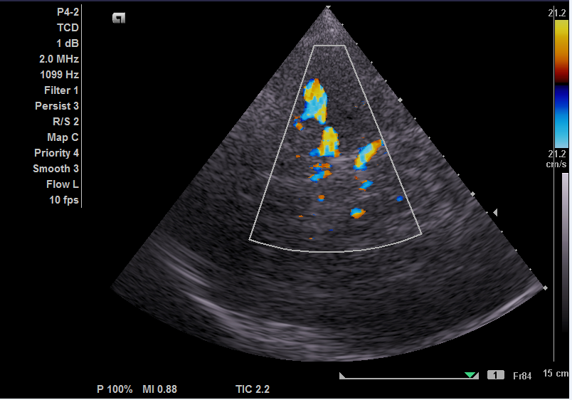
Task: Click the Map C setting
Action: click(x=63, y=137)
